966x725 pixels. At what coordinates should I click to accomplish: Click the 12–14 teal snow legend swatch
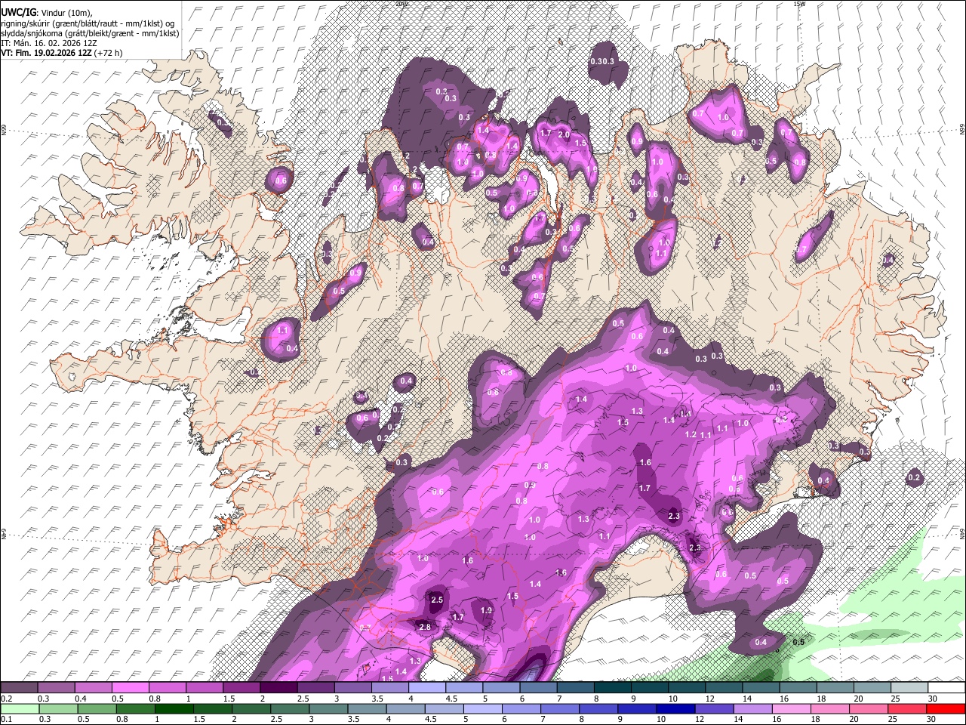tap(724, 688)
